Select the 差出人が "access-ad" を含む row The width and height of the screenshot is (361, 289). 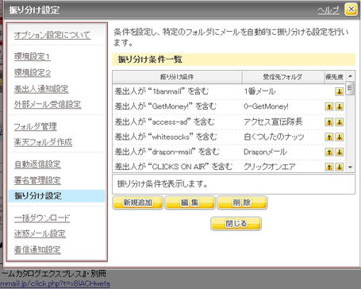229,121
